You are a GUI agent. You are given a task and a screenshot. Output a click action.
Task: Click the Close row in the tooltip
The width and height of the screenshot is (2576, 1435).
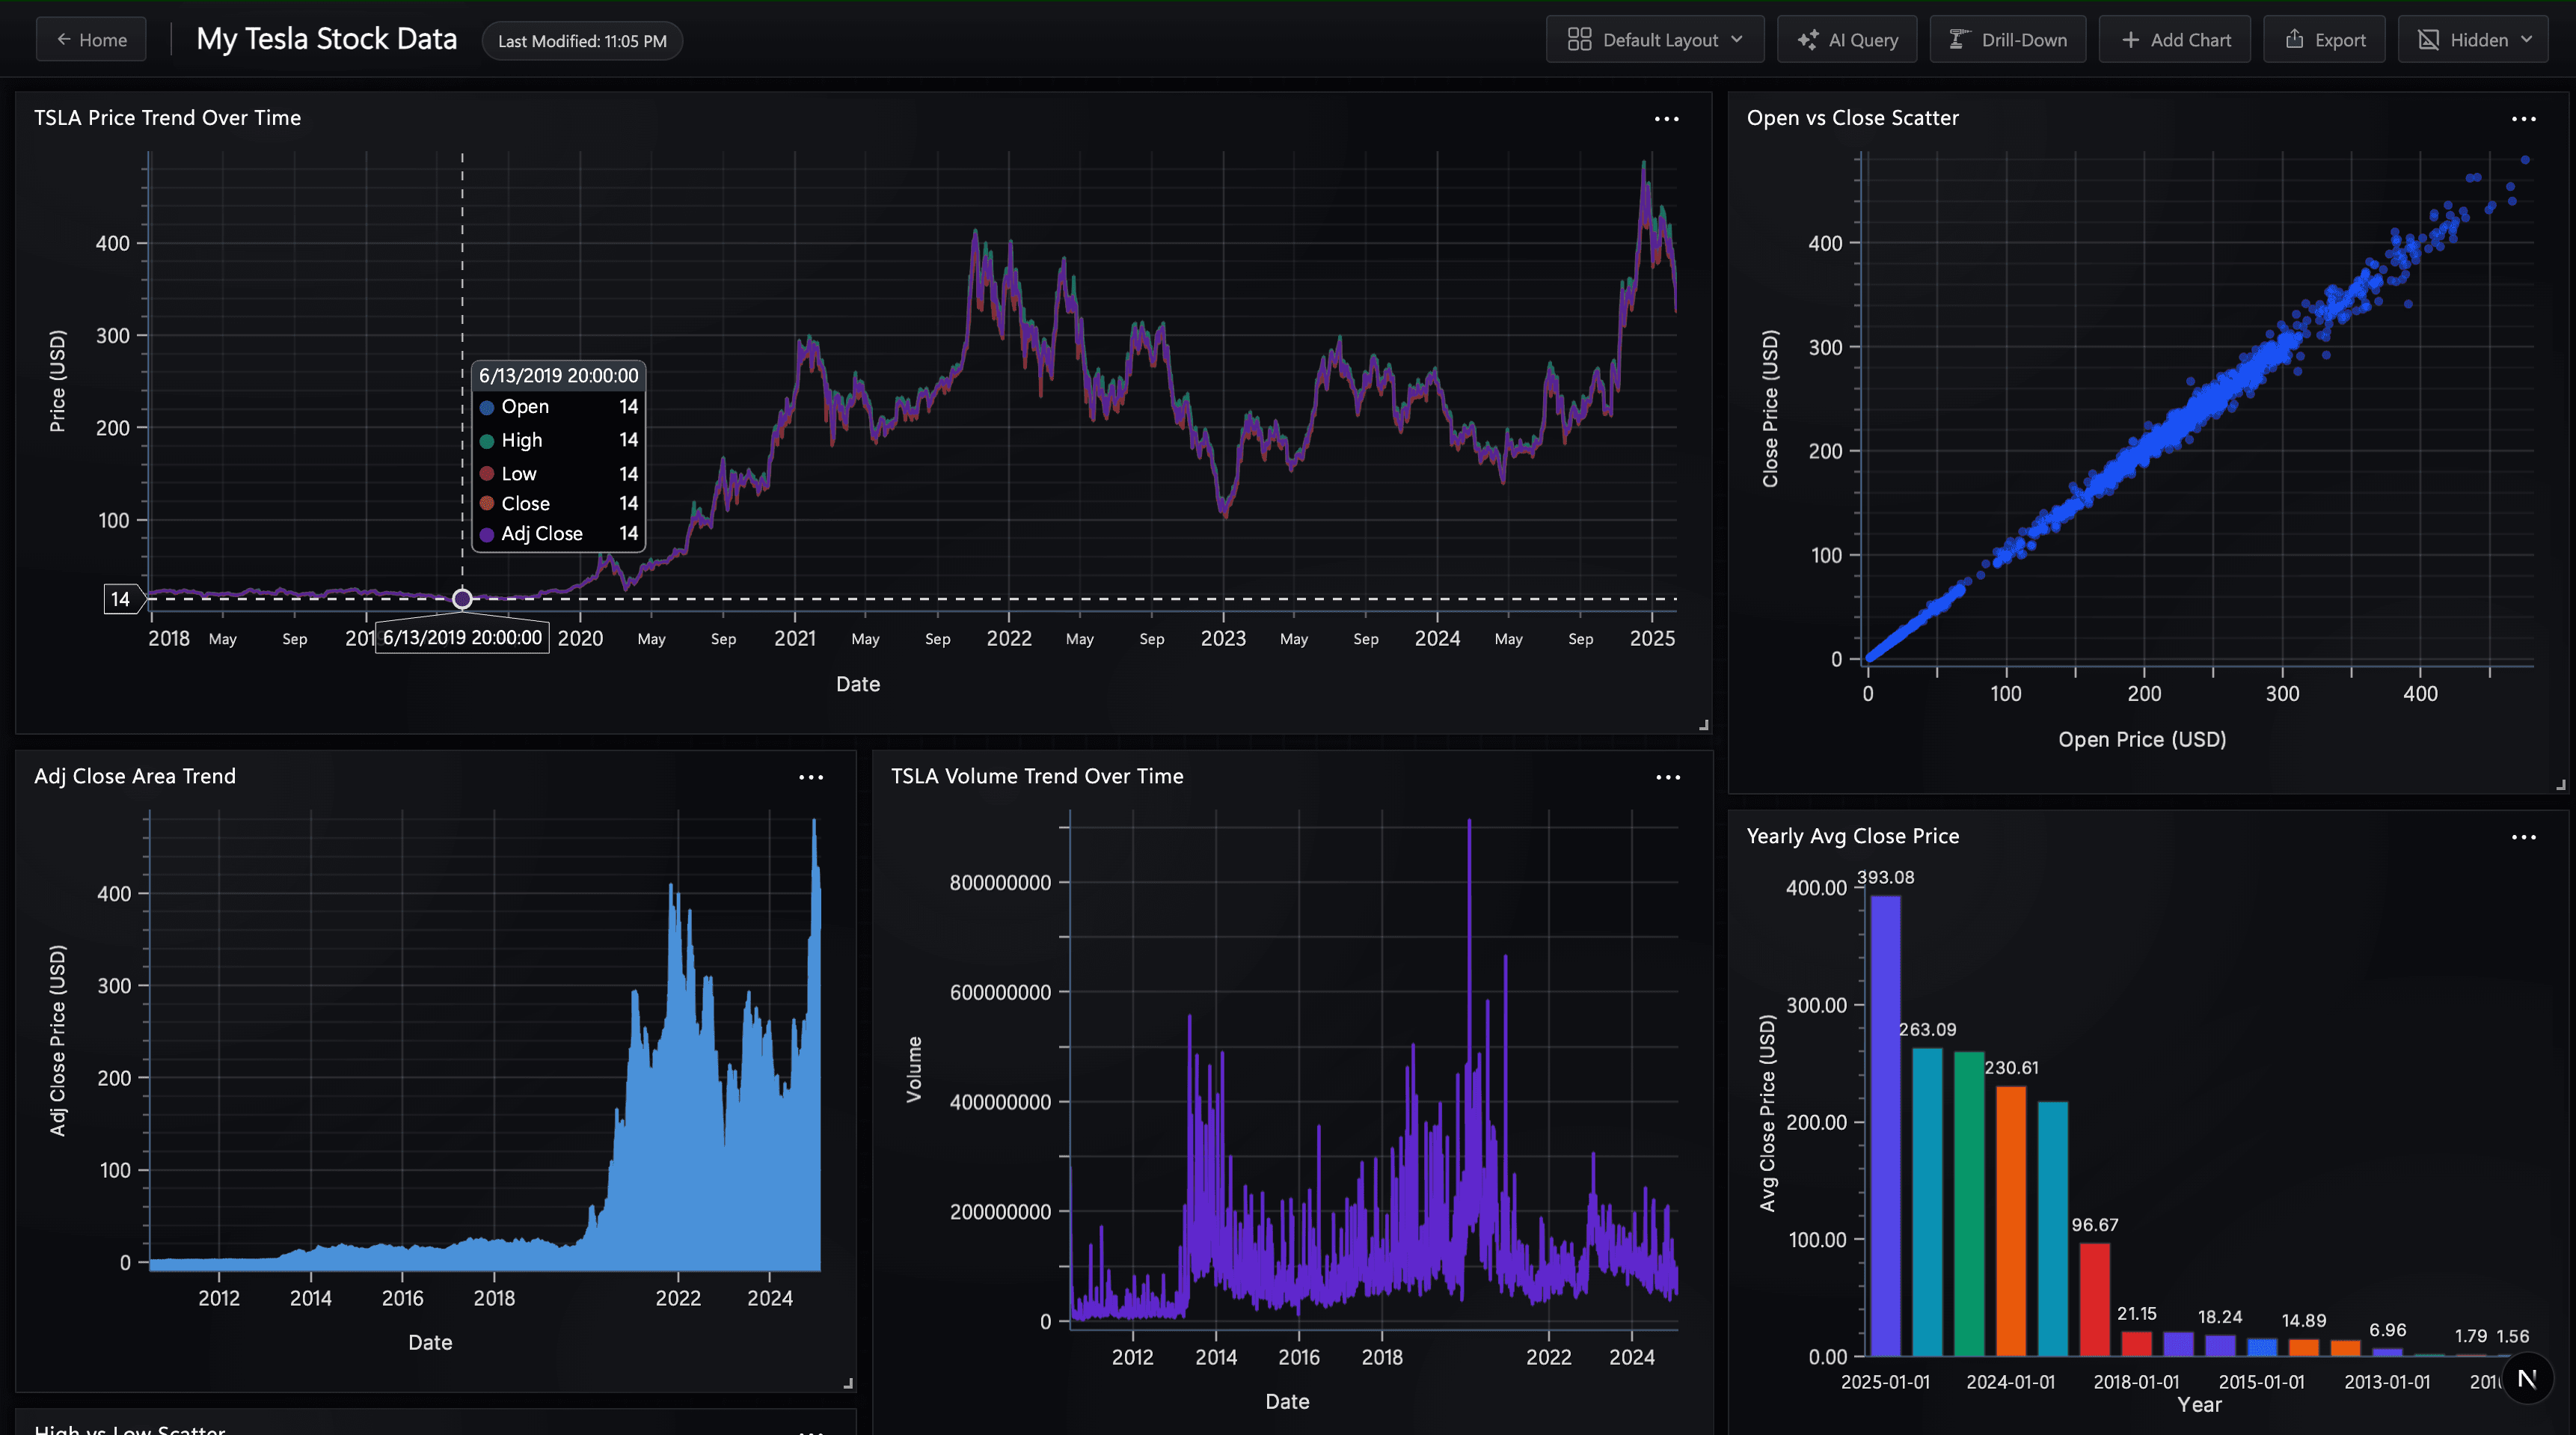[558, 504]
